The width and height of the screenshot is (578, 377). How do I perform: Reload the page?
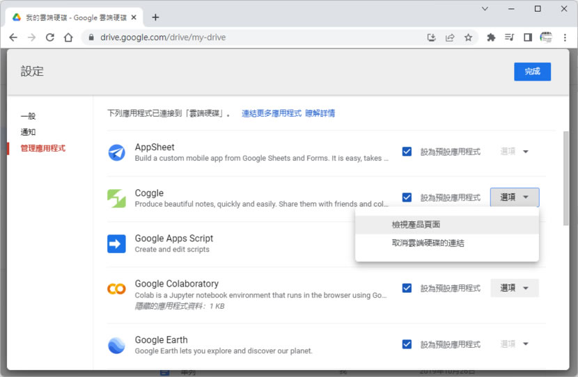[49, 38]
